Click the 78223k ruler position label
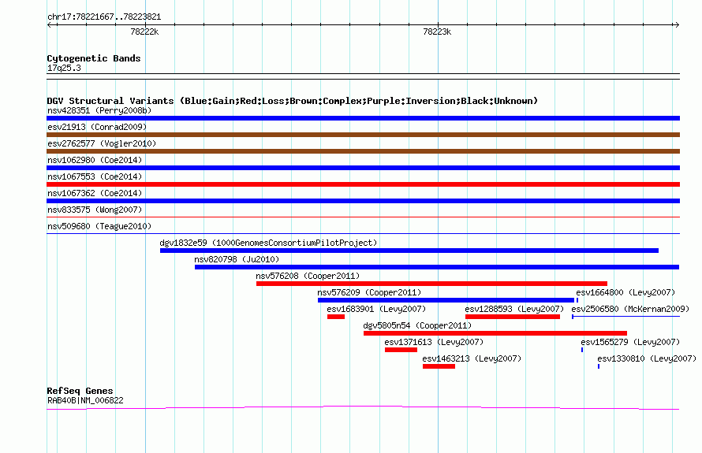Image resolution: width=702 pixels, height=453 pixels. click(437, 32)
